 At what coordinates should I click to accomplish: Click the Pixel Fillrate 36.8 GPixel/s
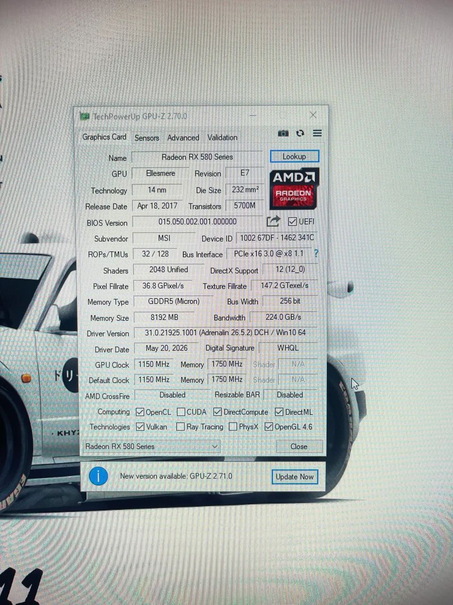click(x=163, y=286)
